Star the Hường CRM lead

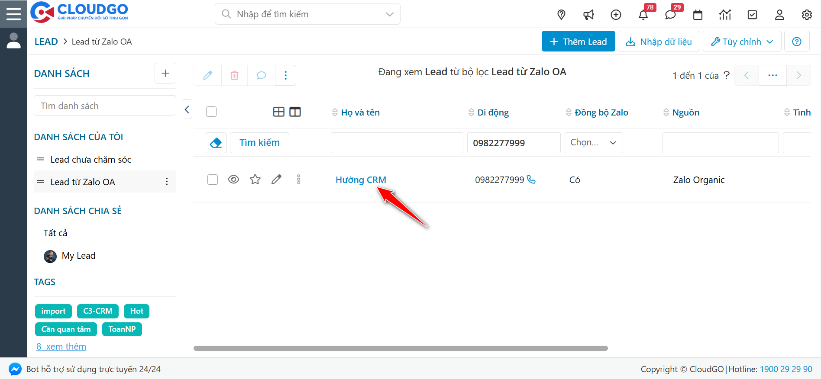(x=255, y=180)
